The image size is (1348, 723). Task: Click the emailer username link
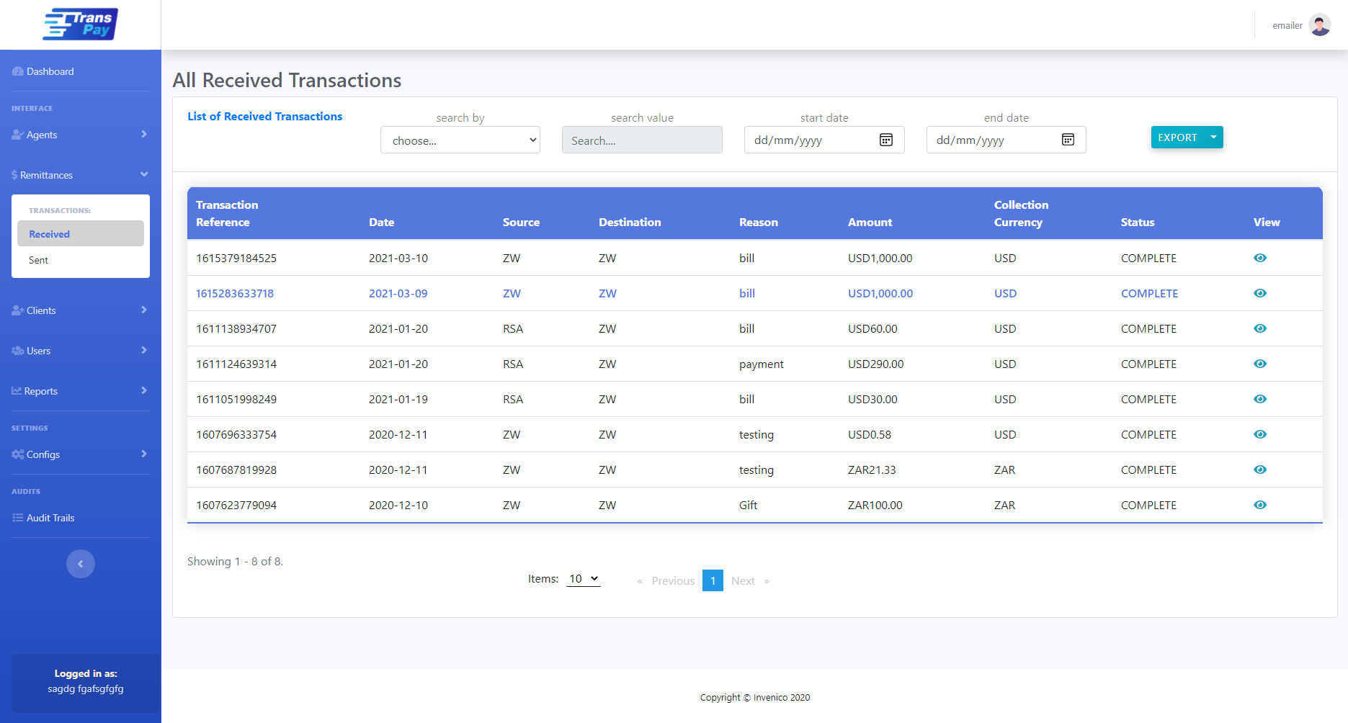(1287, 26)
